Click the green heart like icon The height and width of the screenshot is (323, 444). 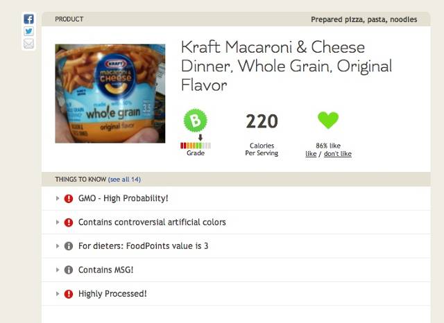point(328,120)
